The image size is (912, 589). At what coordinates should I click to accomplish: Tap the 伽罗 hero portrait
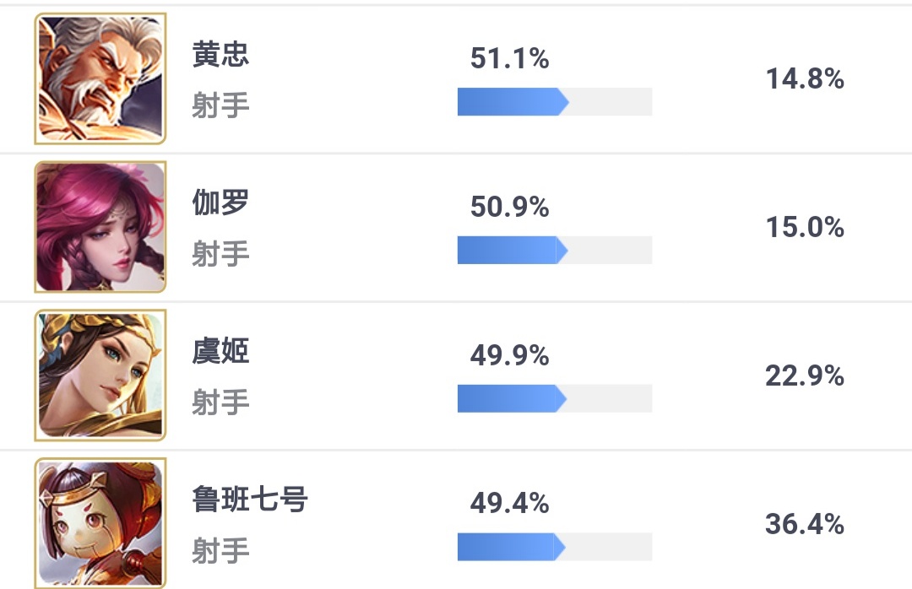pyautogui.click(x=100, y=227)
